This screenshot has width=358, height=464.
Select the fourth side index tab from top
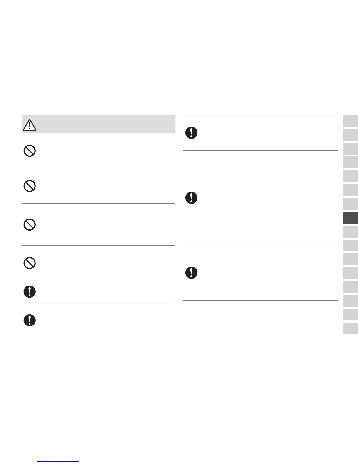coord(350,162)
